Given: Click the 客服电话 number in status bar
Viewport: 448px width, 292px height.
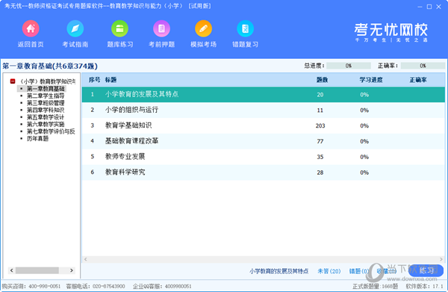Looking at the screenshot, I should point(109,286).
